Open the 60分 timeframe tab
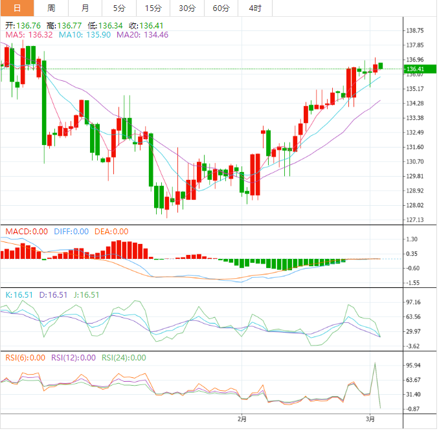The height and width of the screenshot is (431, 439). (221, 8)
